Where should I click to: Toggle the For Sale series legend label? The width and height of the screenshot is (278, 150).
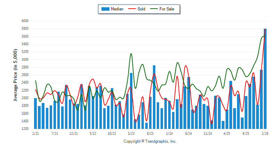click(167, 9)
